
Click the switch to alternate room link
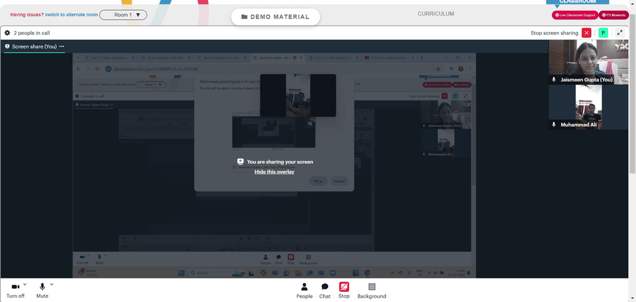tap(71, 15)
